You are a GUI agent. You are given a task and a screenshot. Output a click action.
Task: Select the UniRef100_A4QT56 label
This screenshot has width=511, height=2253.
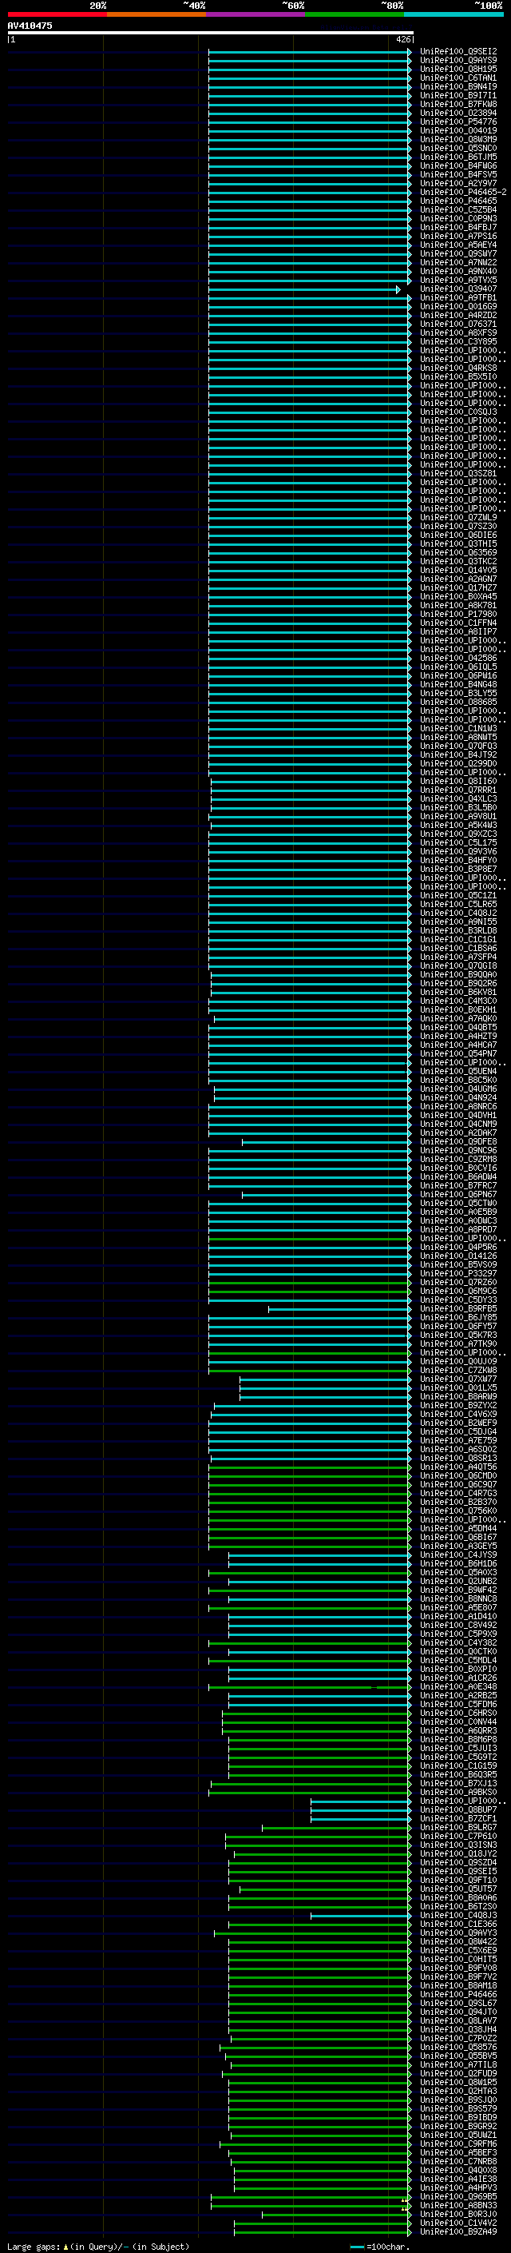click(x=458, y=1467)
